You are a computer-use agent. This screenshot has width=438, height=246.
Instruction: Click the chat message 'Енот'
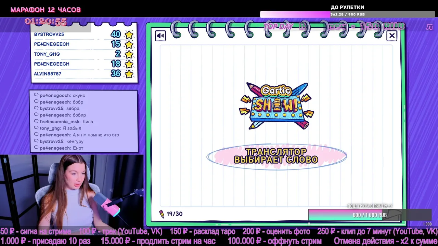[78, 148]
